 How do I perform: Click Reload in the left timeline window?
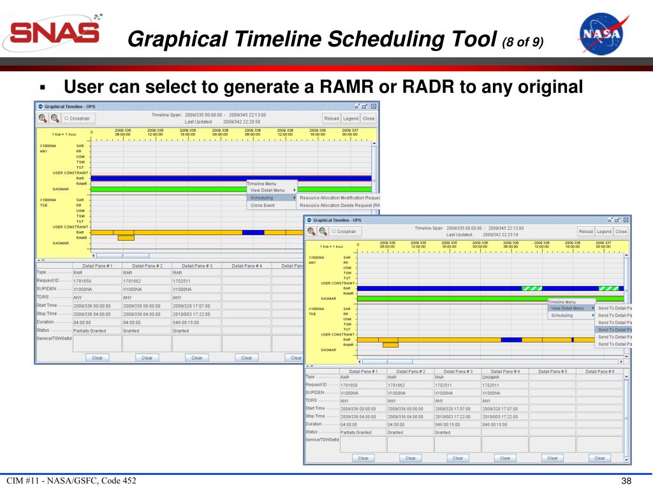coord(332,118)
